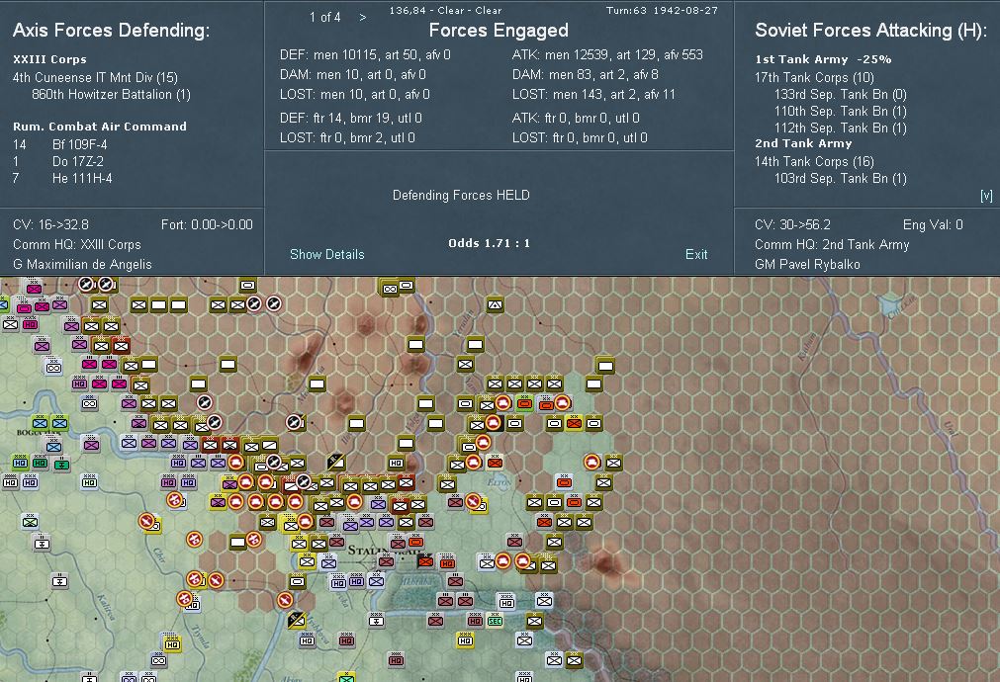Click Show Details link

point(327,254)
